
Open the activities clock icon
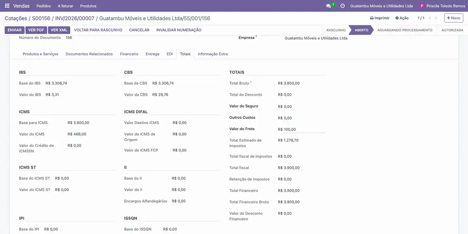343,6
